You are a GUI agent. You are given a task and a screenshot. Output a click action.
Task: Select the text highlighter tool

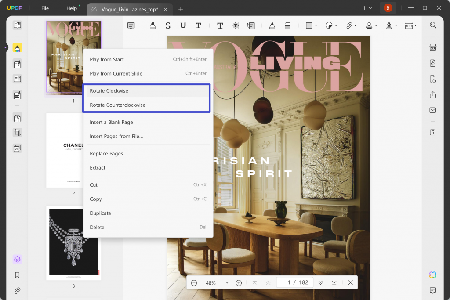[x=152, y=25]
